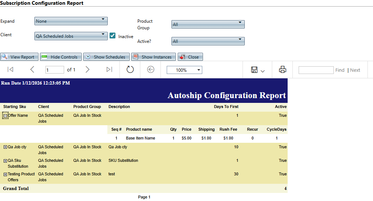373x201 pixels.
Task: Advance to next report page
Action: click(87, 70)
